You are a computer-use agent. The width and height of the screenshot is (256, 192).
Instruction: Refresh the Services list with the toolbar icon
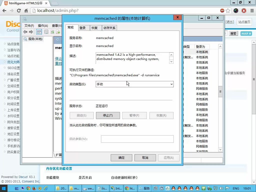pyautogui.click(x=52, y=32)
